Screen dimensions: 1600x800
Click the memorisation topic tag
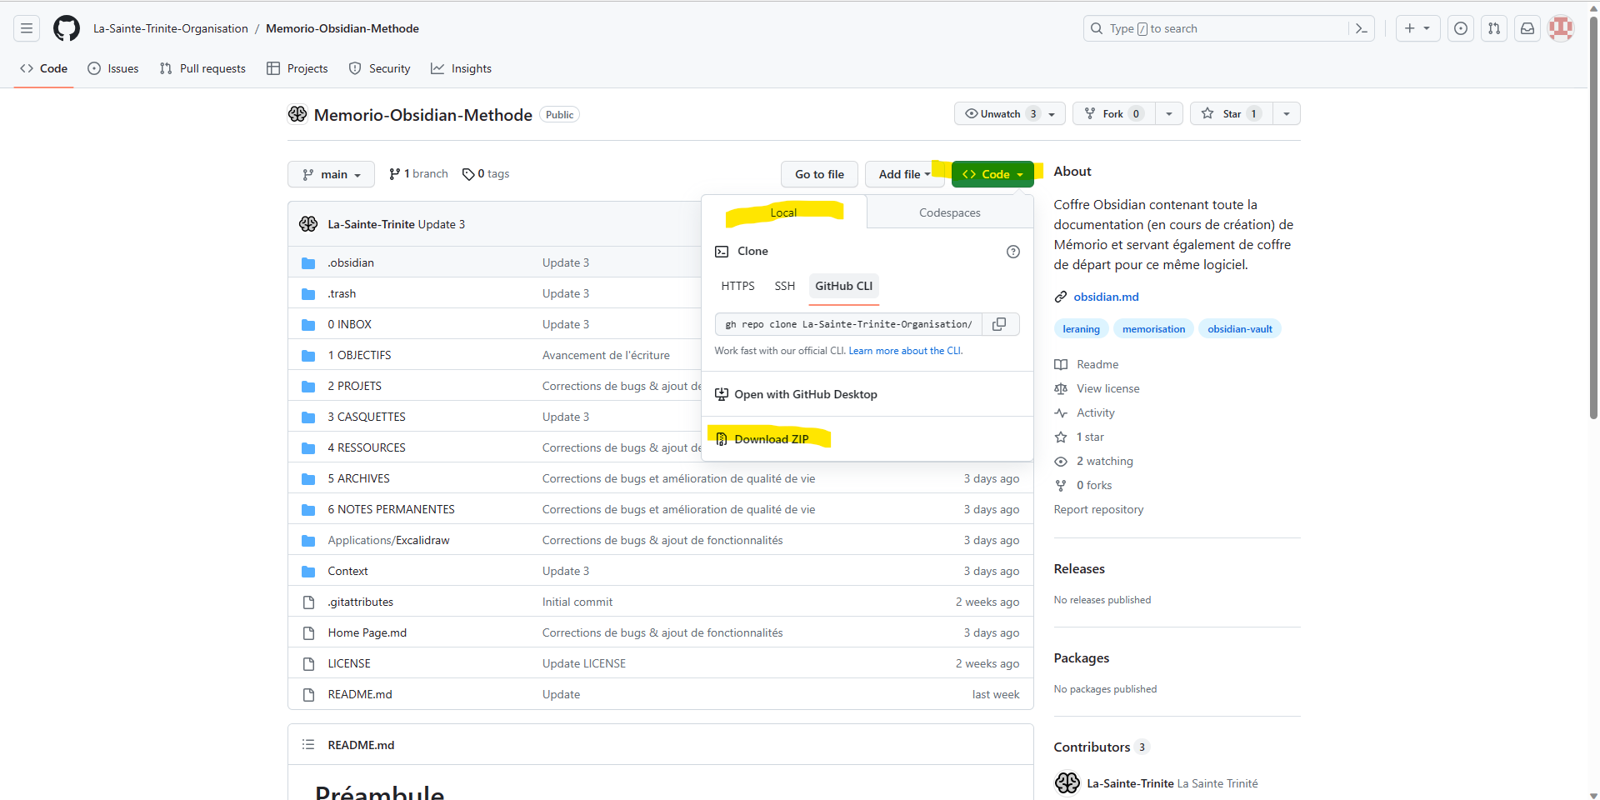click(1153, 329)
